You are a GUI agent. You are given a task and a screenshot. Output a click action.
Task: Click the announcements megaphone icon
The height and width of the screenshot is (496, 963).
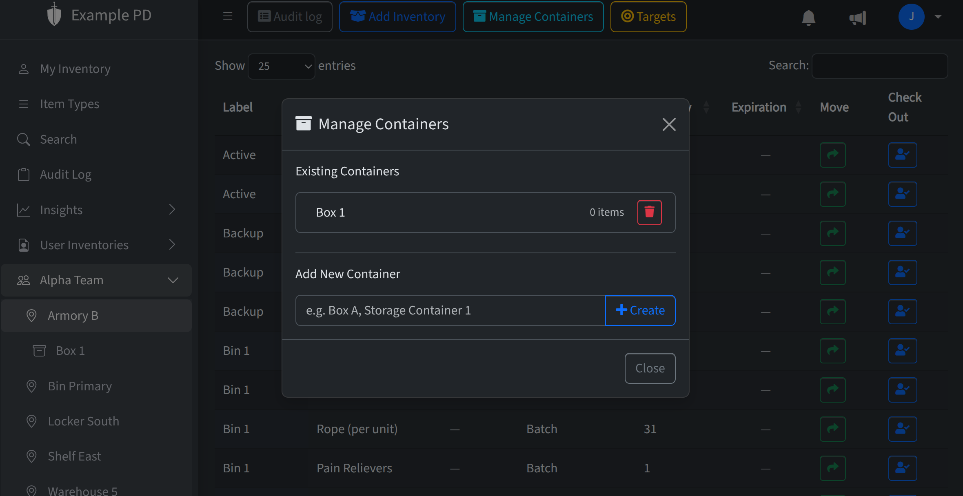(858, 17)
